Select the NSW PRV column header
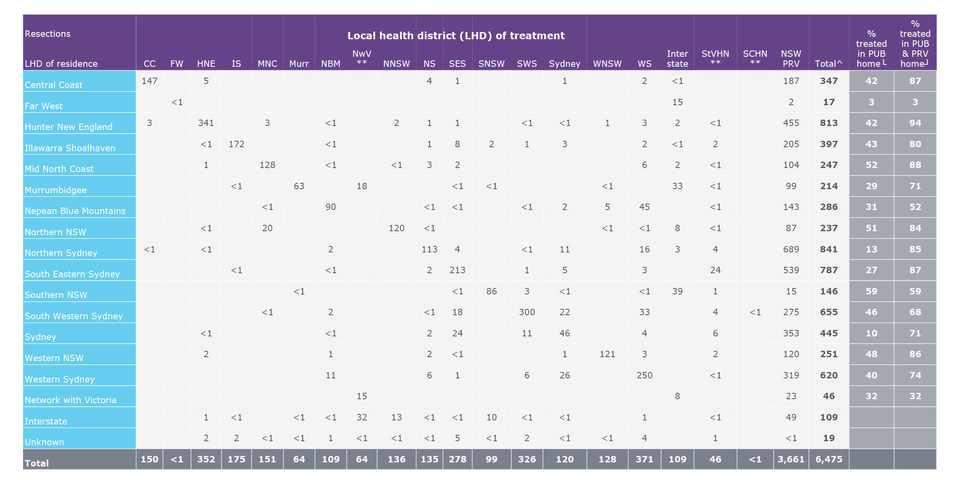Screen dimensions: 961x480 click(x=791, y=58)
